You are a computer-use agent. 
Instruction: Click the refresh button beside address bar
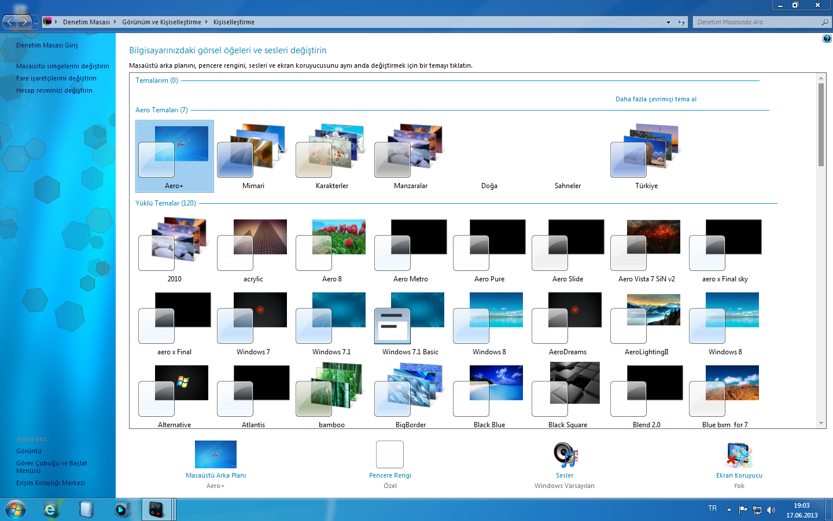pyautogui.click(x=681, y=22)
